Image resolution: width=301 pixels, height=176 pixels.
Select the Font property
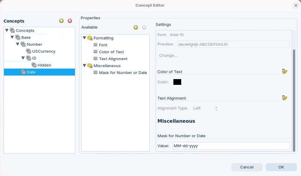pyautogui.click(x=103, y=45)
